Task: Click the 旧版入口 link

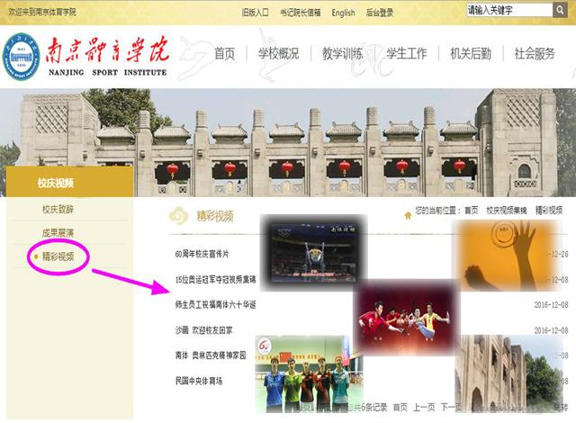Action: (255, 13)
